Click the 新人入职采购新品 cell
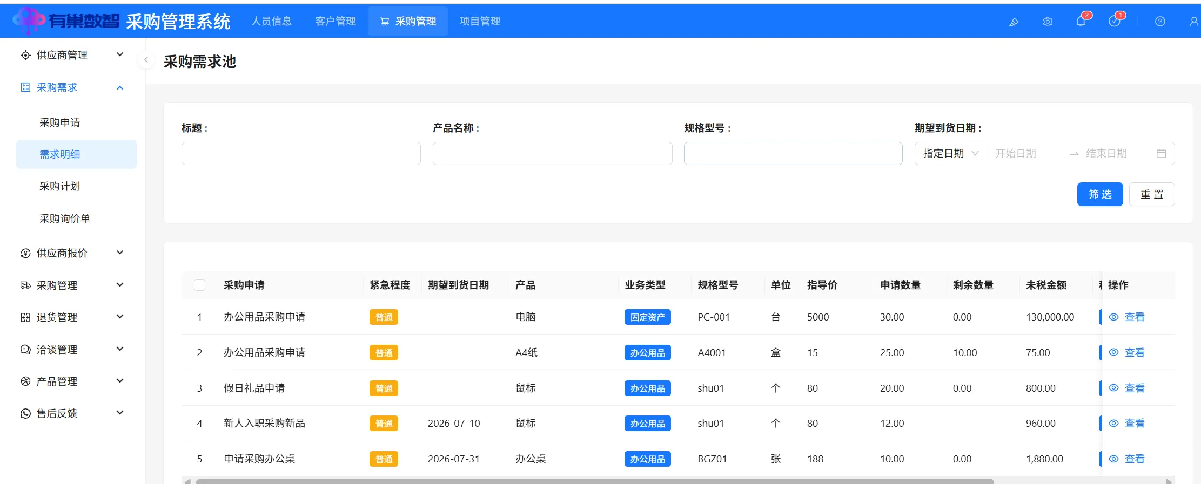 (264, 424)
